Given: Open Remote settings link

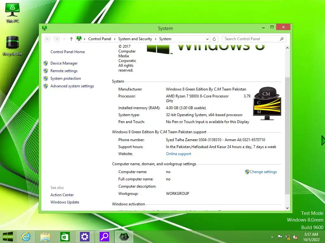Looking at the screenshot, I should click(x=64, y=71).
